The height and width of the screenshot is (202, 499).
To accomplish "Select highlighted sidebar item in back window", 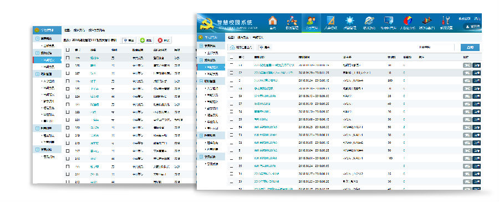I will (47, 60).
